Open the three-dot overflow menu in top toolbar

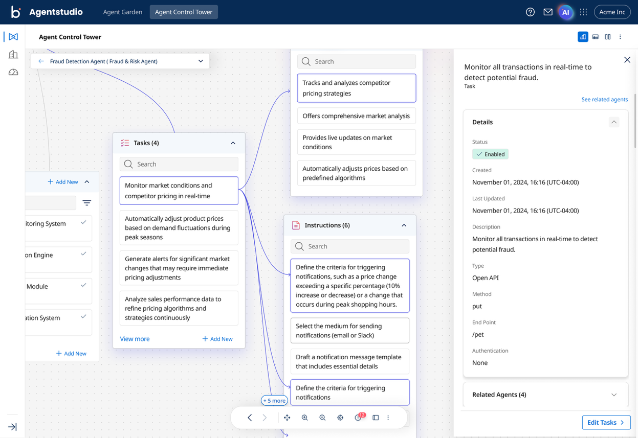coord(620,37)
